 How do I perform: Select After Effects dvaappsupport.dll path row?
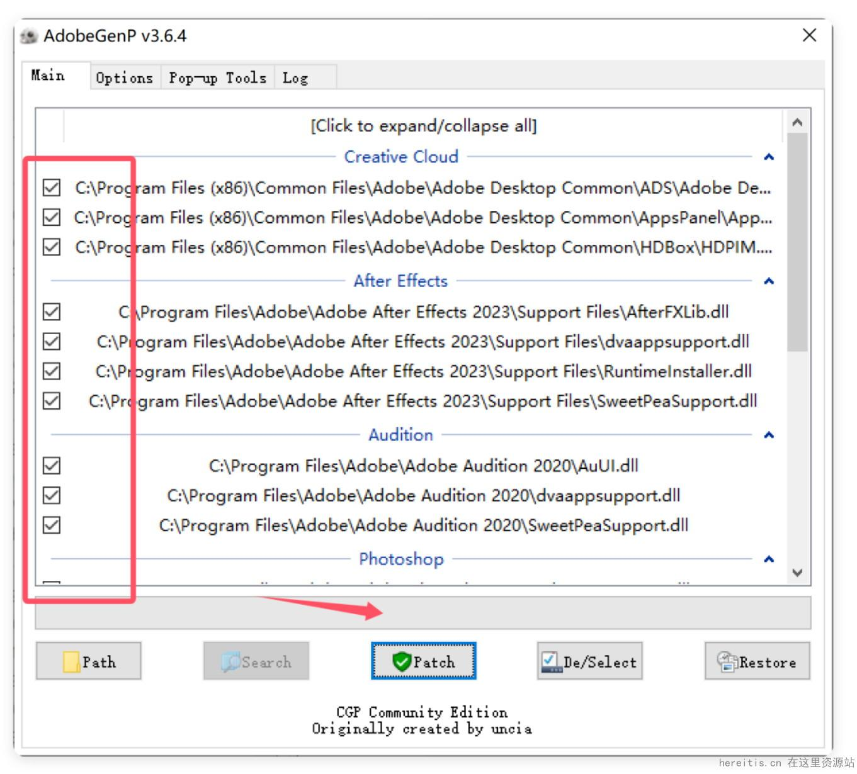click(423, 341)
